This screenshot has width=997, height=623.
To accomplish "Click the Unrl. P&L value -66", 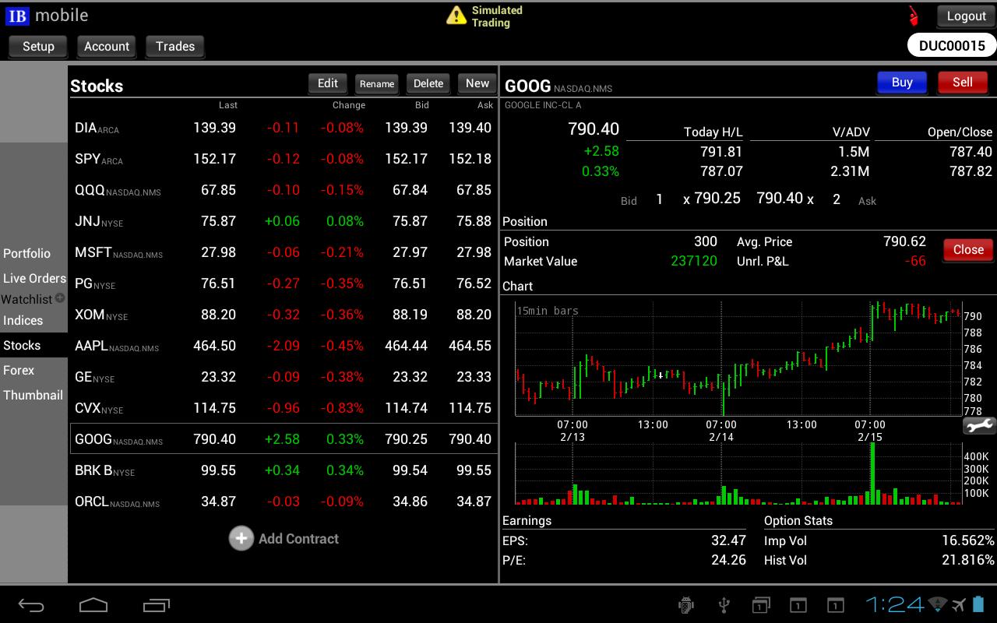I will pos(916,261).
